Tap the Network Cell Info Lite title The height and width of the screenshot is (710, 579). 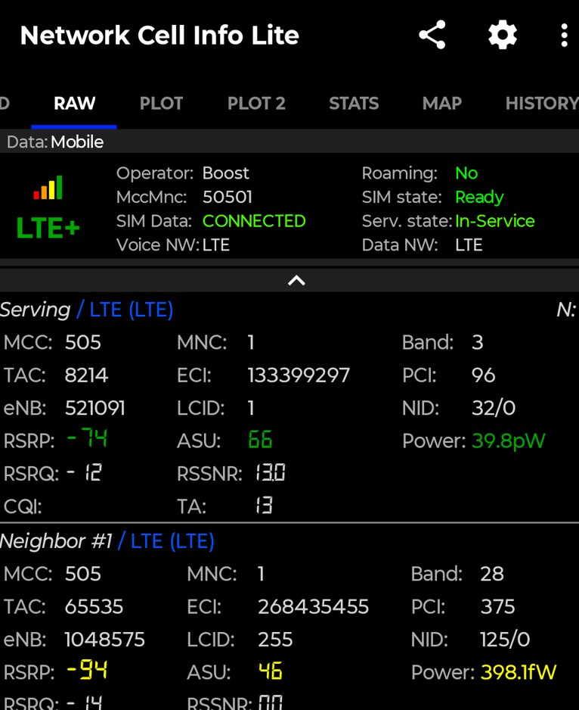159,36
